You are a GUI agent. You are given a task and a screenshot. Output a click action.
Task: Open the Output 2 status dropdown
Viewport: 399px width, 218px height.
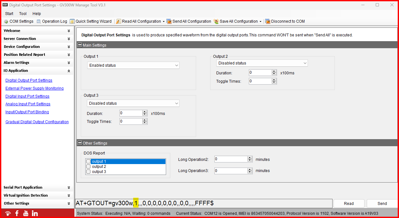click(262, 63)
